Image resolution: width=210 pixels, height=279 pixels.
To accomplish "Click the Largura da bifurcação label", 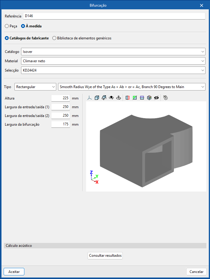I will pos(22,124).
